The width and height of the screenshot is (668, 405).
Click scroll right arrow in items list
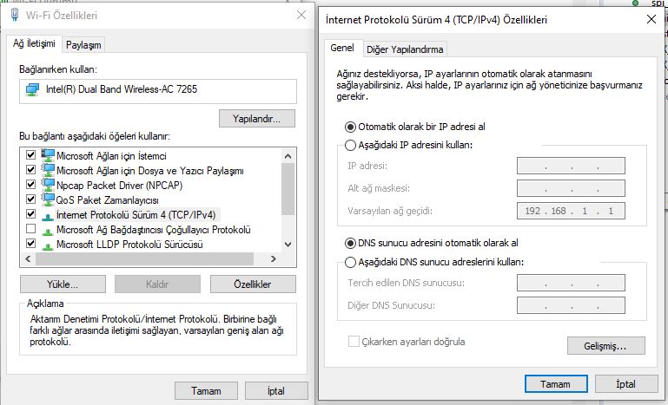pyautogui.click(x=274, y=258)
